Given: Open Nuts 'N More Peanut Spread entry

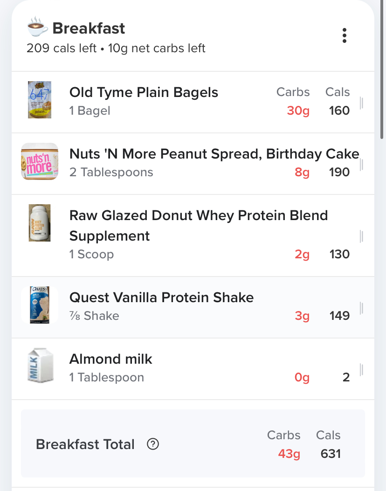Looking at the screenshot, I should [x=214, y=154].
